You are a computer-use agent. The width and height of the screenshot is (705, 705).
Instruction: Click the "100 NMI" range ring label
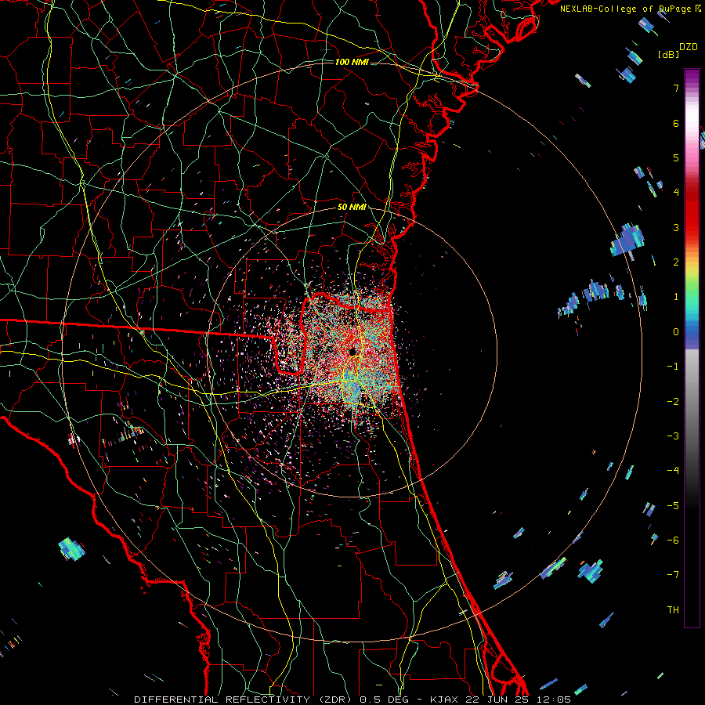pos(352,62)
